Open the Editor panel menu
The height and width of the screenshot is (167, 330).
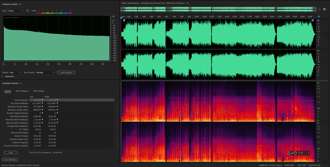click(x=187, y=3)
